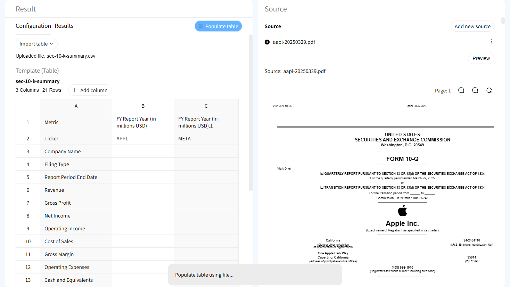This screenshot has height=287, width=510.
Task: Click the 'Net Income' cell
Action: pyautogui.click(x=76, y=216)
